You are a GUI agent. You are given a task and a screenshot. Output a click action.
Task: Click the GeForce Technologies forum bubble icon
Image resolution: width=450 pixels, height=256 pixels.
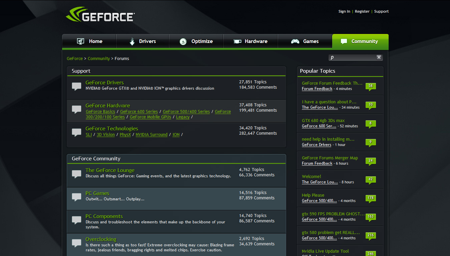click(77, 132)
